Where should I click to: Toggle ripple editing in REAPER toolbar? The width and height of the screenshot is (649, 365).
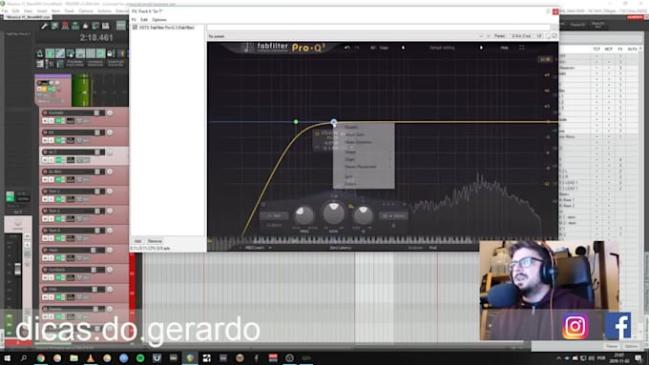click(71, 53)
